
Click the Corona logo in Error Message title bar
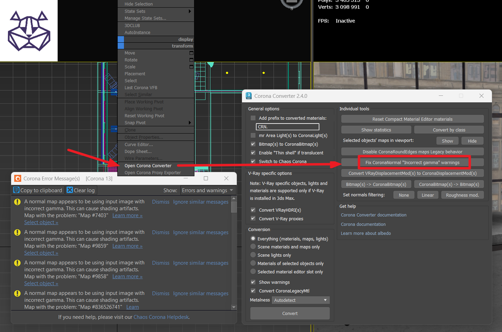pyautogui.click(x=18, y=178)
